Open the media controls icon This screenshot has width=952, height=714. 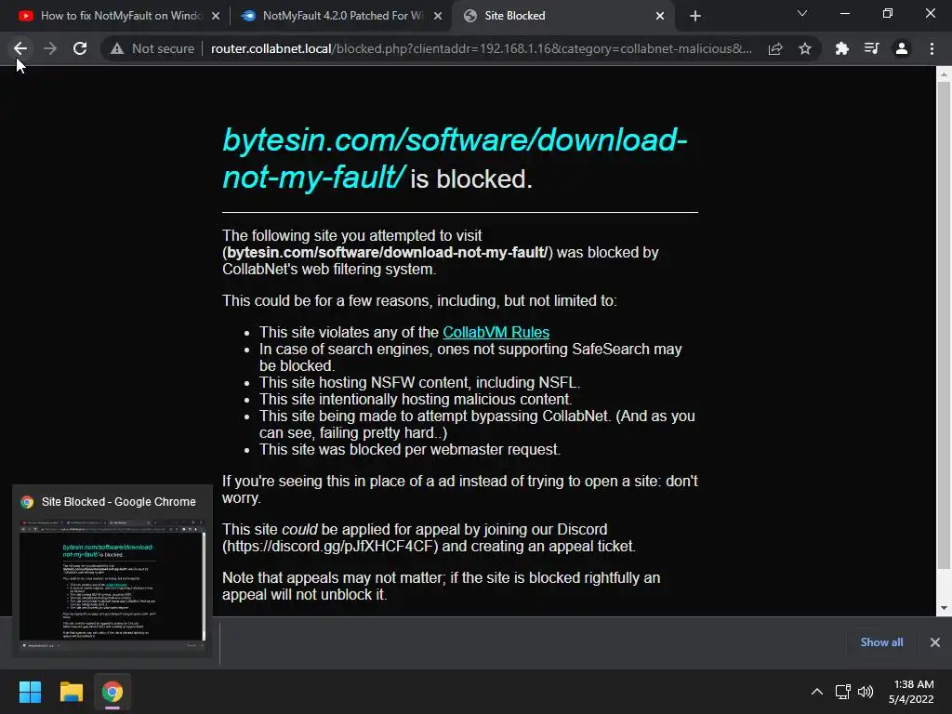(872, 48)
